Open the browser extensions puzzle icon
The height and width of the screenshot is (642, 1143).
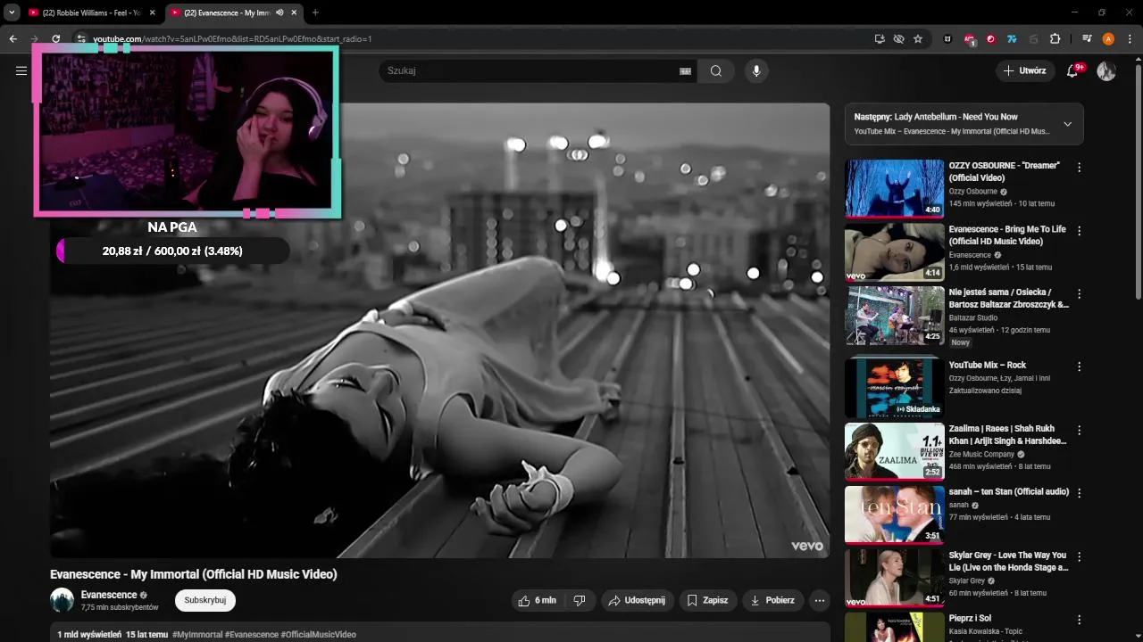[x=1055, y=39]
